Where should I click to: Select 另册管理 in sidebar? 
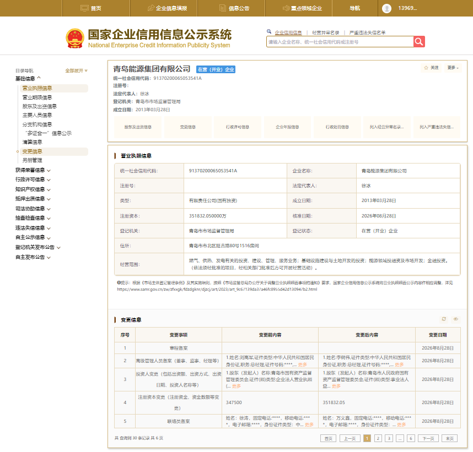click(x=33, y=160)
